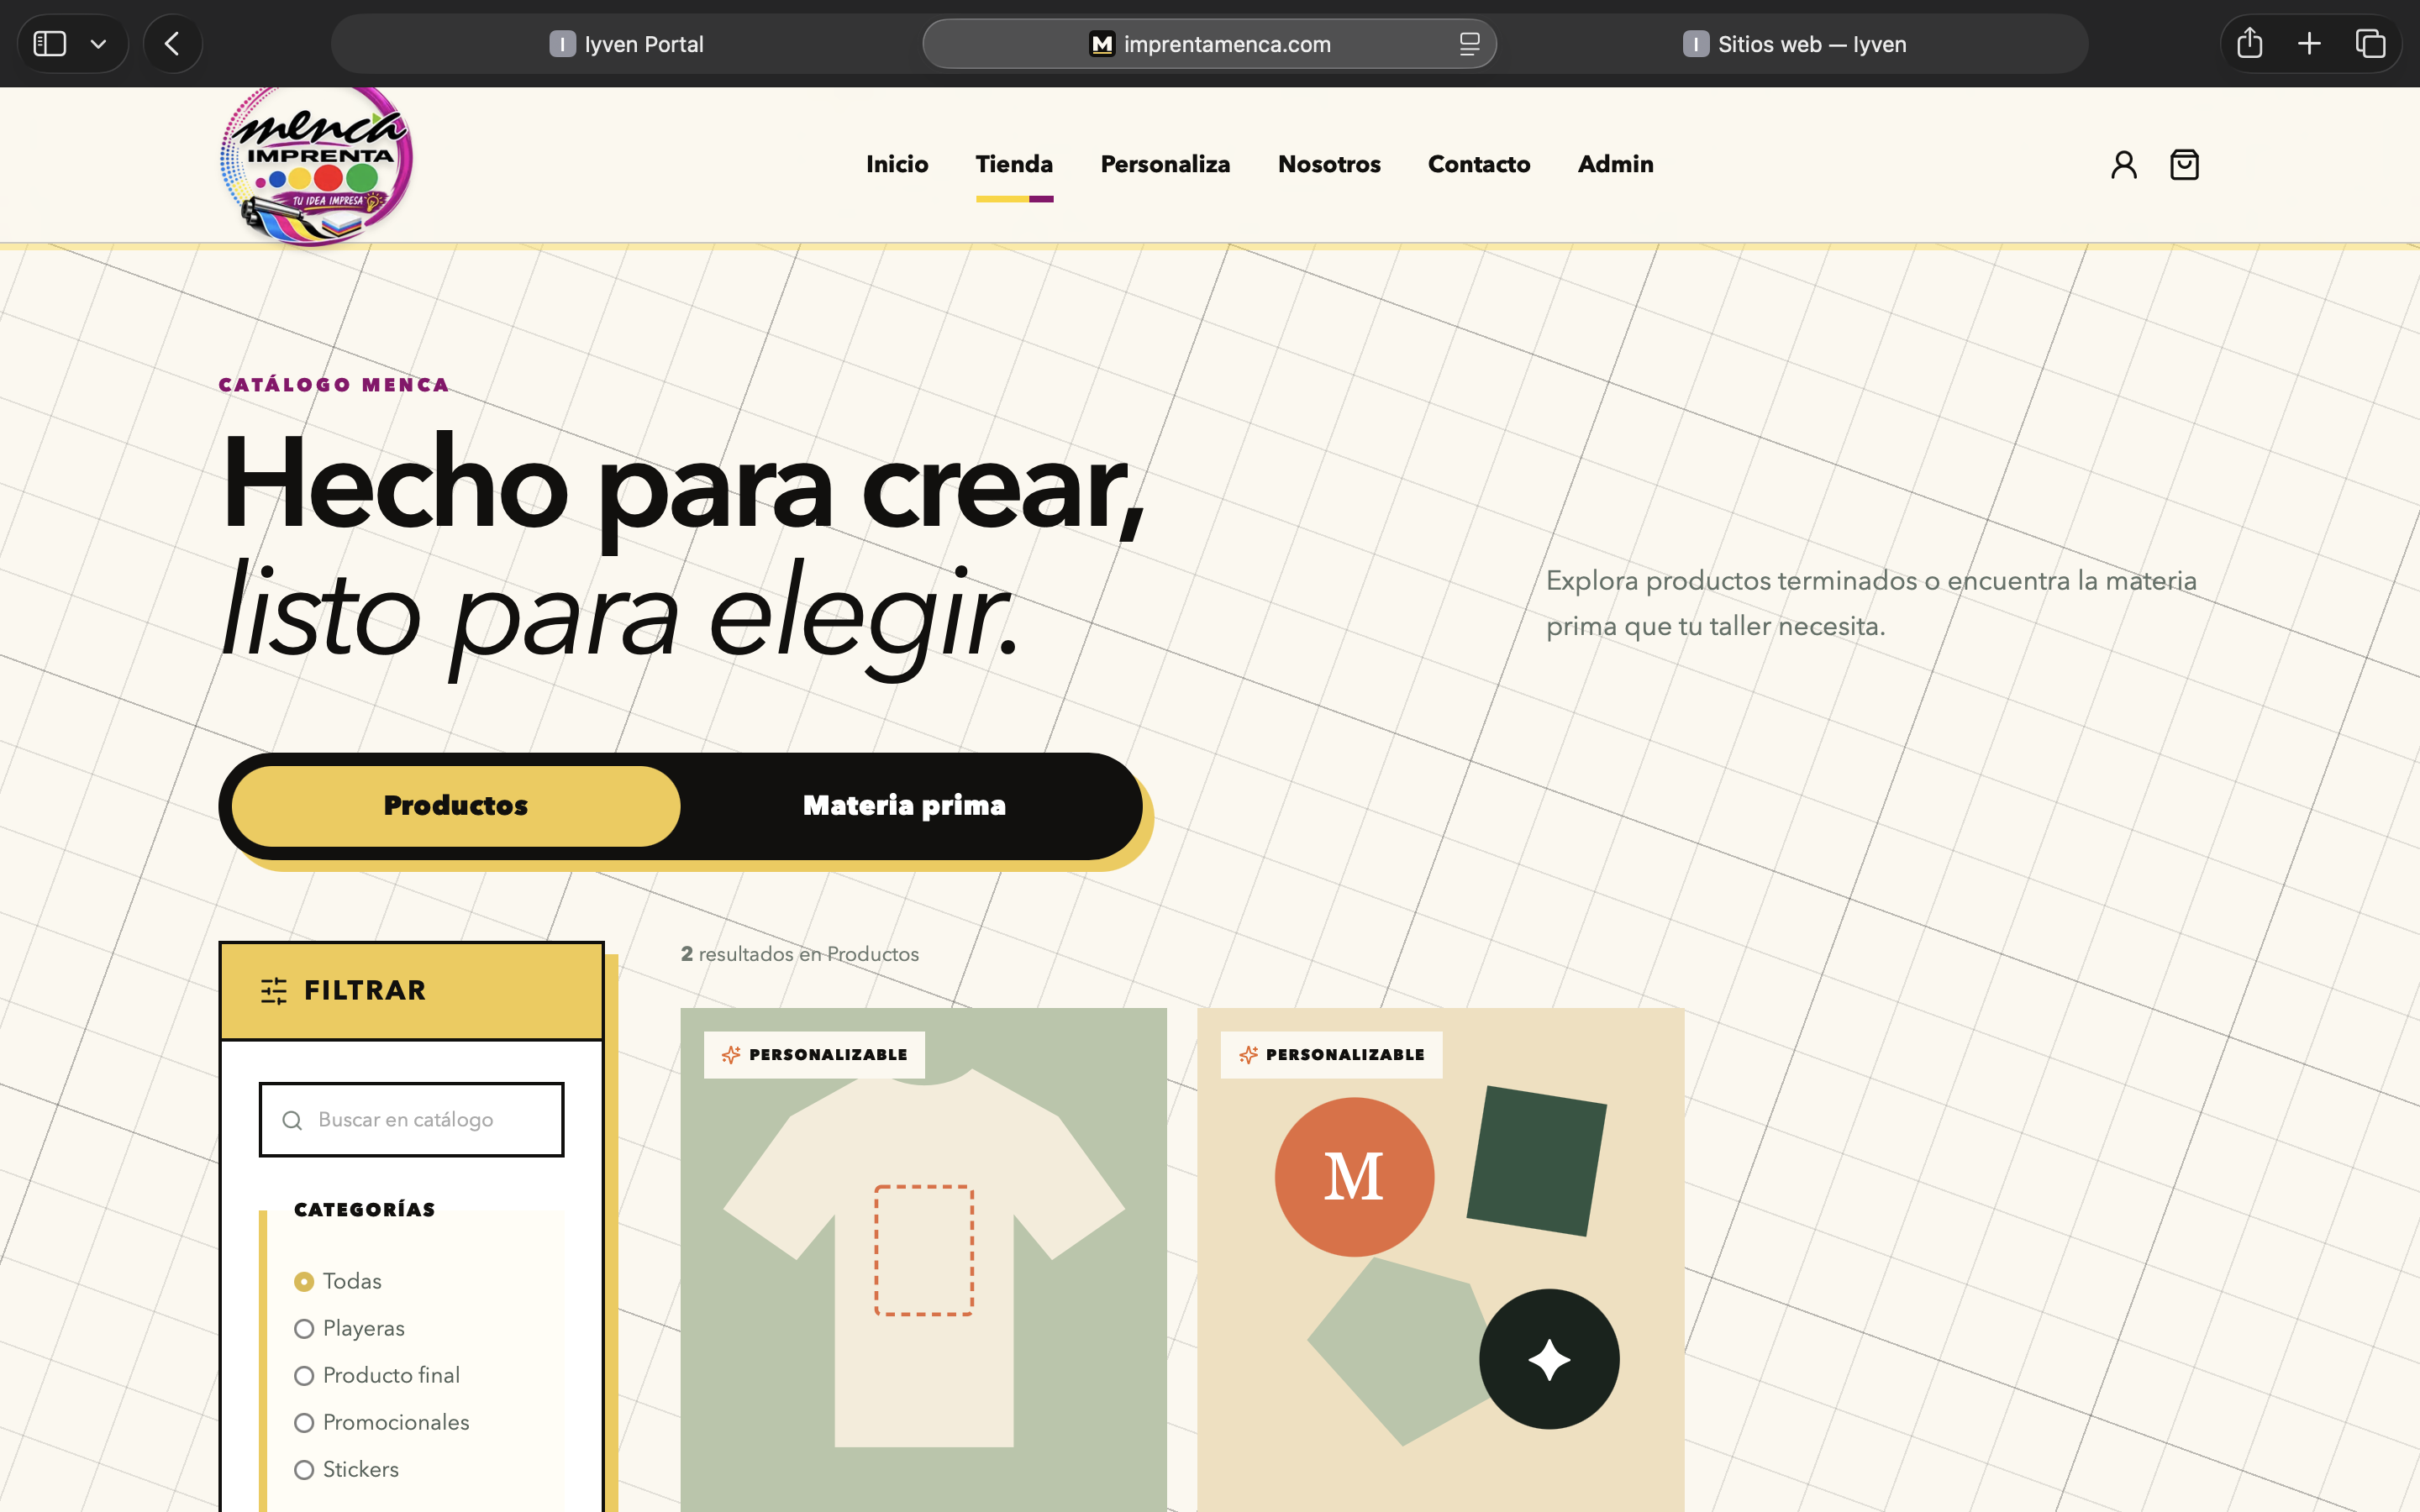Image resolution: width=2420 pixels, height=1512 pixels.
Task: Open a new tab with plus icon
Action: pos(2309,44)
